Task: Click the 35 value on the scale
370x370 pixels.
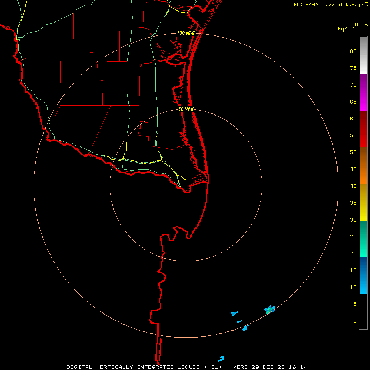Action: click(x=353, y=203)
